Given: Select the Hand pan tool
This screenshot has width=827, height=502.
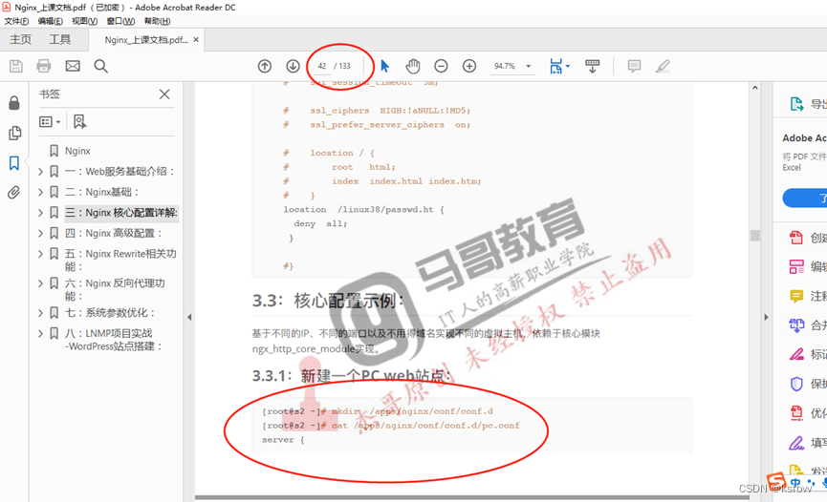Looking at the screenshot, I should [413, 66].
